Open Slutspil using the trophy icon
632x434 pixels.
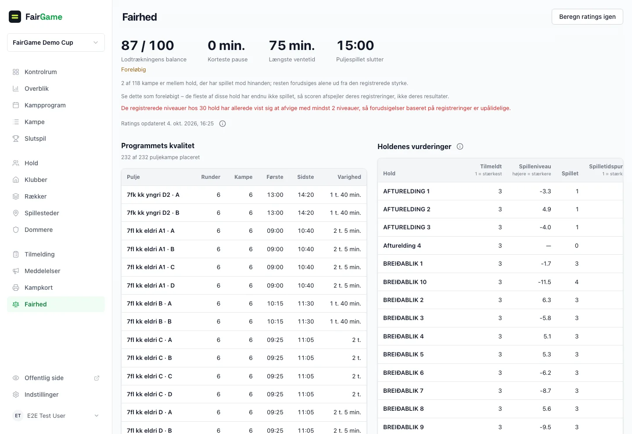pyautogui.click(x=16, y=139)
